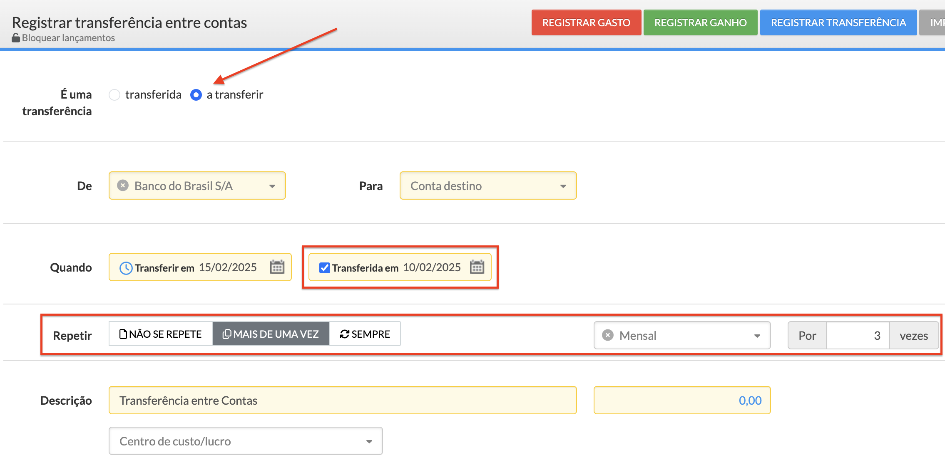Click the lock icon beside Bloquear lançamentos
Image resolution: width=945 pixels, height=460 pixels.
point(16,38)
